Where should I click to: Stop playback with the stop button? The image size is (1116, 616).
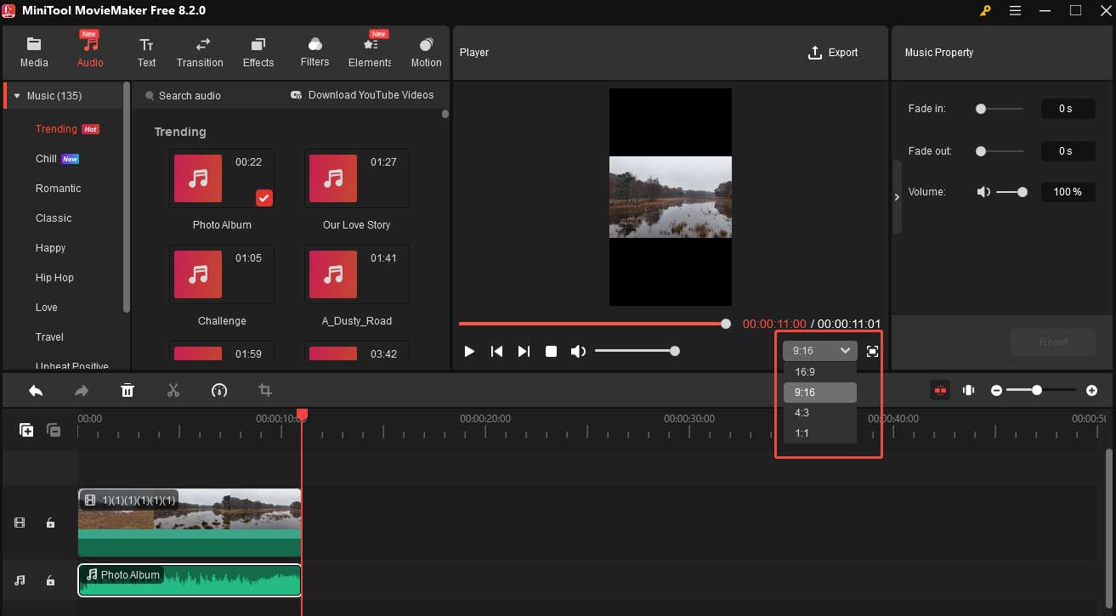click(551, 351)
